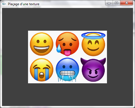Close the texture window with the red X

127,3
